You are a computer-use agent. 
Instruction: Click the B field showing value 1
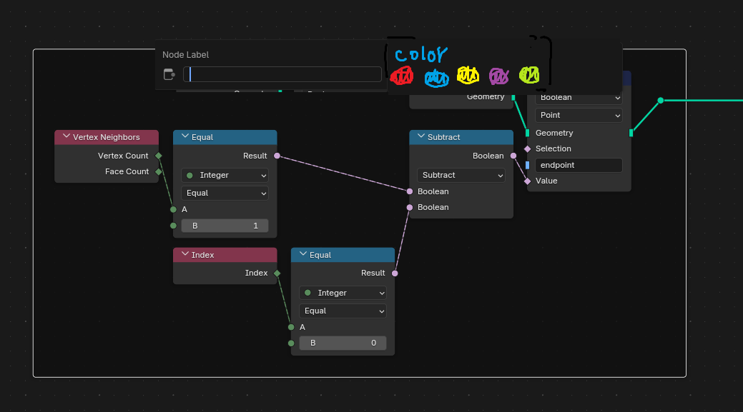click(x=225, y=226)
